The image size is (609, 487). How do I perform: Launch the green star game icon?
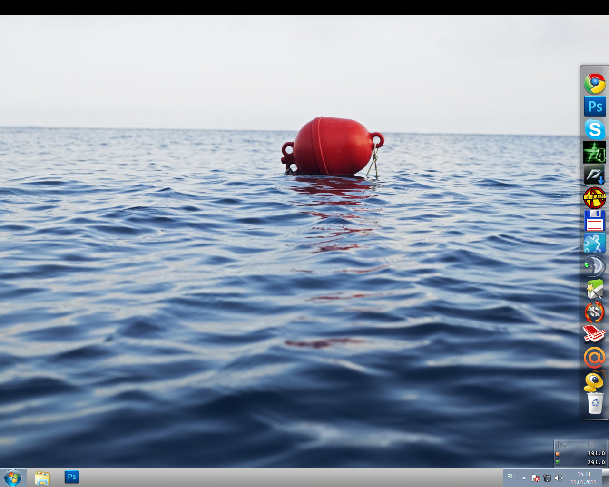pyautogui.click(x=594, y=152)
